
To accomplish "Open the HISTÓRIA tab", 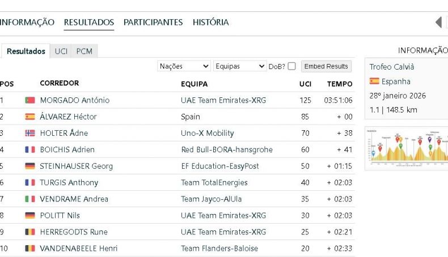I will coord(210,23).
